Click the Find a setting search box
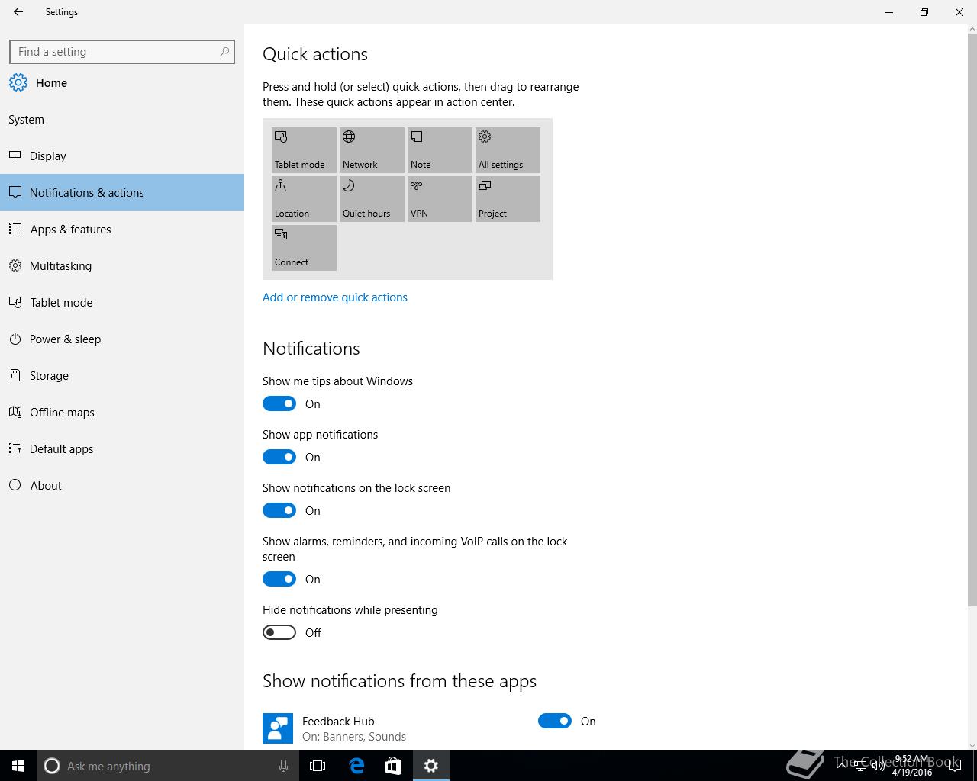The image size is (977, 781). pyautogui.click(x=122, y=52)
